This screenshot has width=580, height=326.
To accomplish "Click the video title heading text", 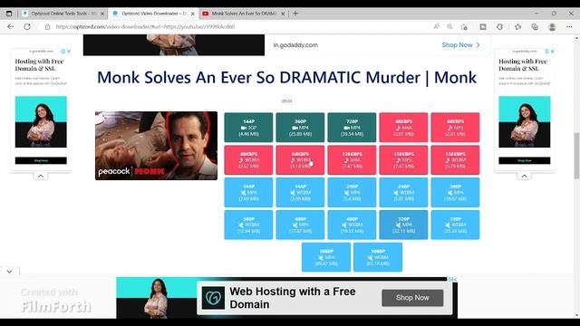I will coord(286,77).
